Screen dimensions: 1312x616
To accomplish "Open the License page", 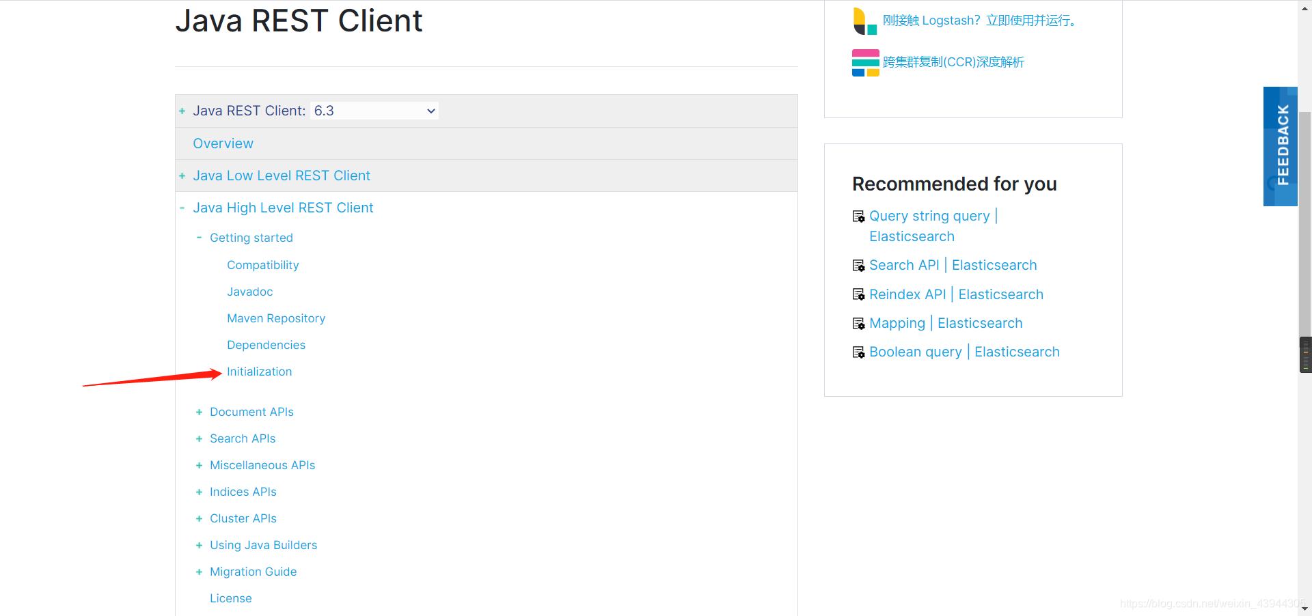I will [230, 598].
